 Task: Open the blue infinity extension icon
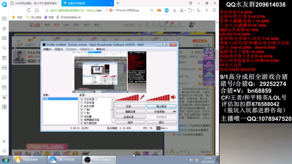[167, 11]
